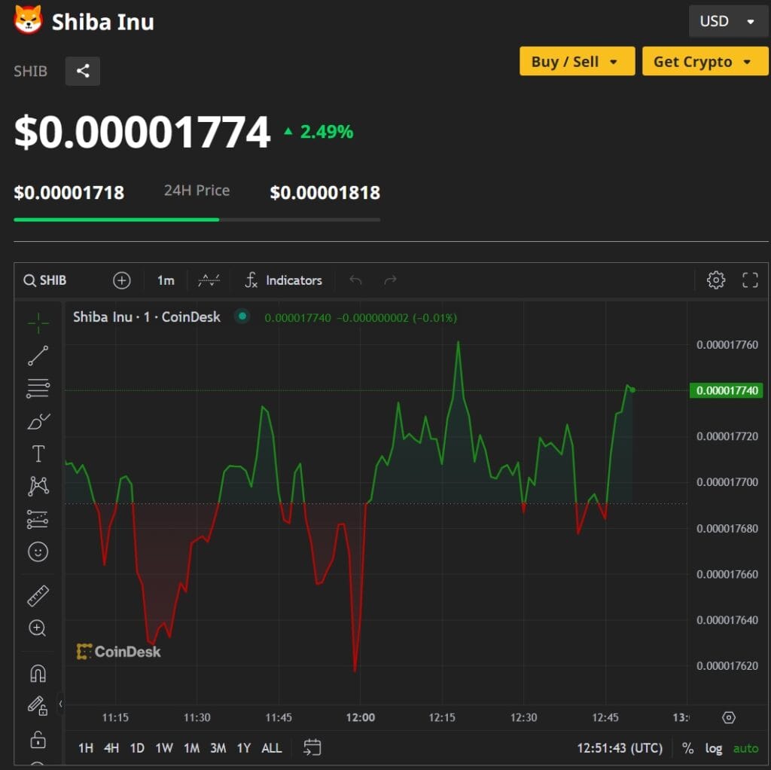Click the 0.000017740 current price label
Viewport: 771px width, 770px height.
pos(727,390)
